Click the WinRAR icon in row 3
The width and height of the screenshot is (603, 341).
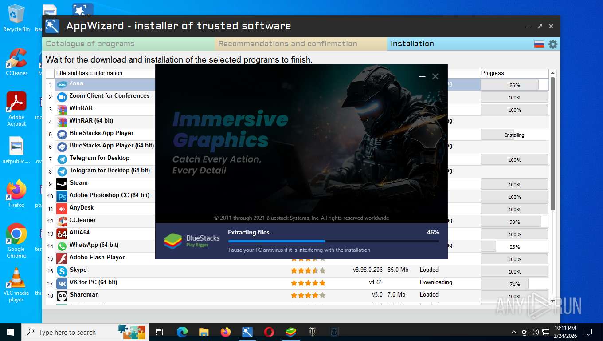62,109
